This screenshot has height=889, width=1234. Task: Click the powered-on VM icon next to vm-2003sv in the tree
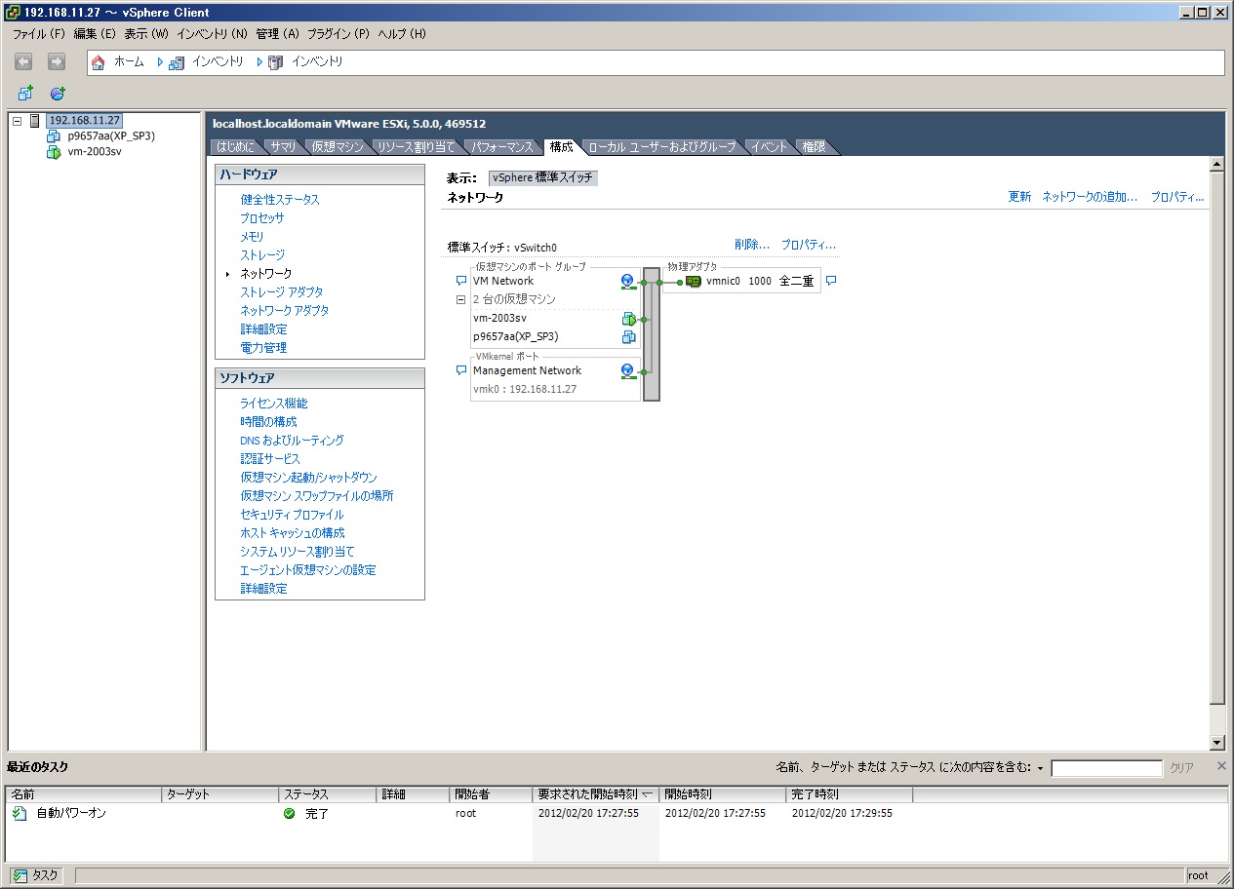point(53,152)
